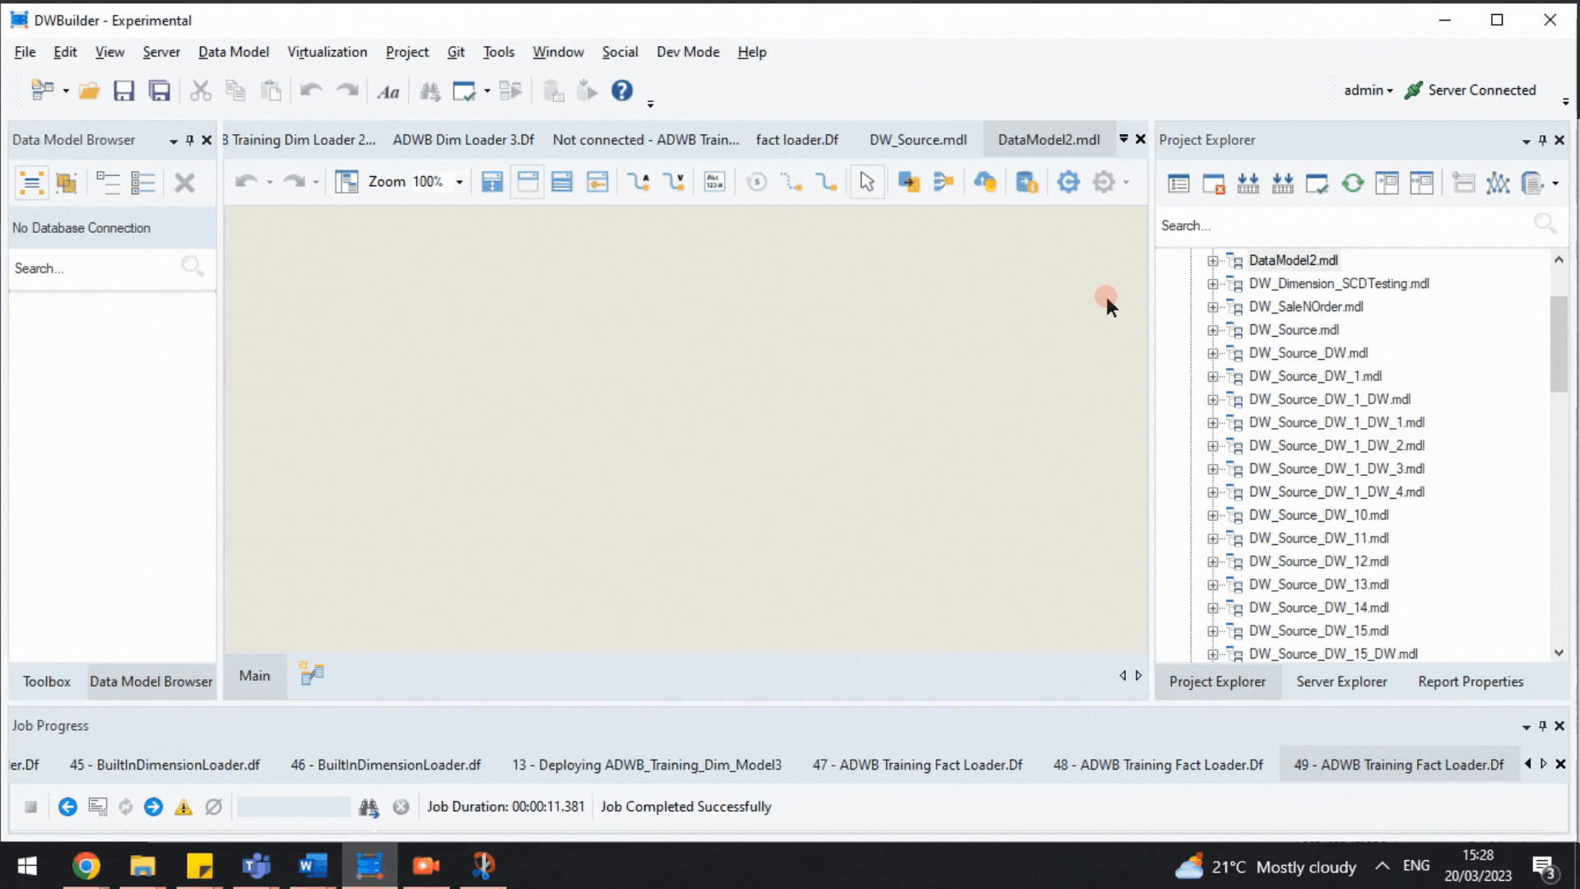Open the admin user dropdown
1580x889 pixels.
pyautogui.click(x=1368, y=91)
